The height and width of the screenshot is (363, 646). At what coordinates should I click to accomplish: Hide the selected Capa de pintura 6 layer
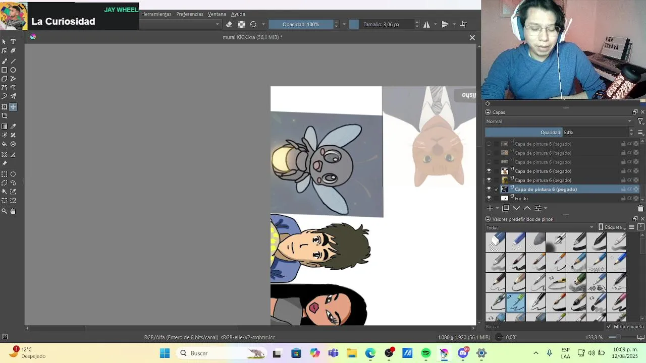coord(489,189)
